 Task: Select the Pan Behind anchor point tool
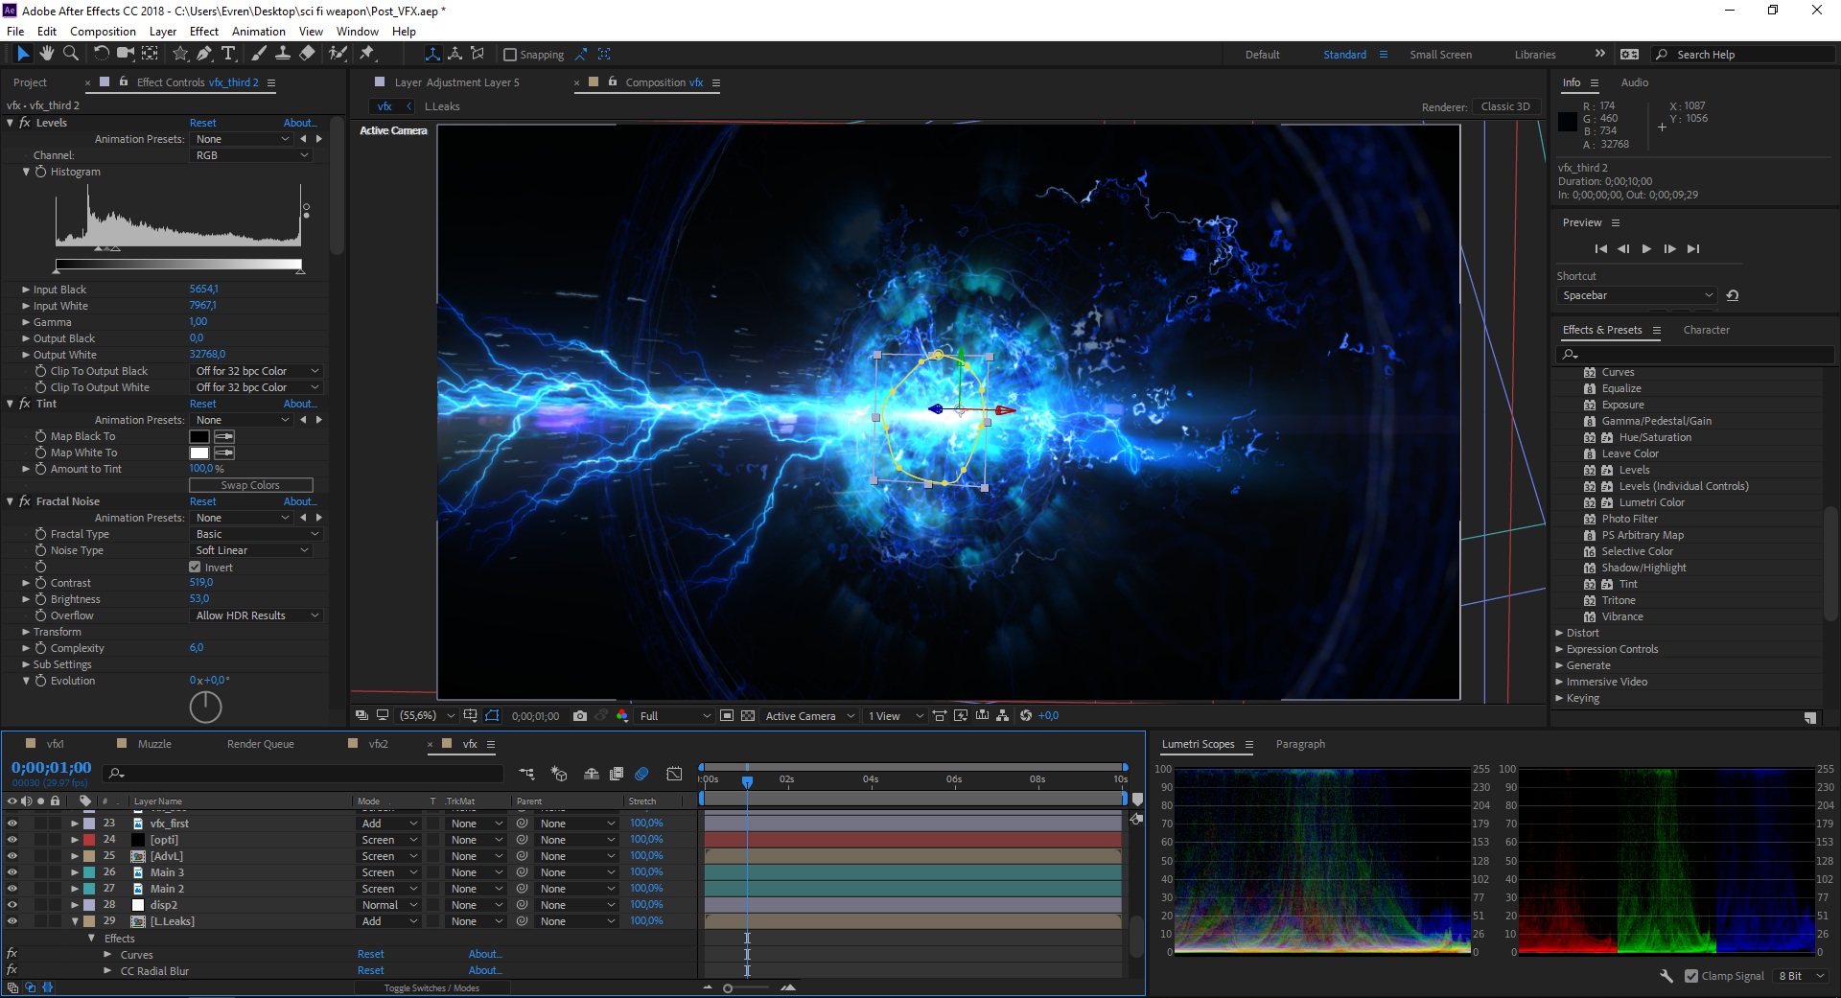tap(151, 54)
